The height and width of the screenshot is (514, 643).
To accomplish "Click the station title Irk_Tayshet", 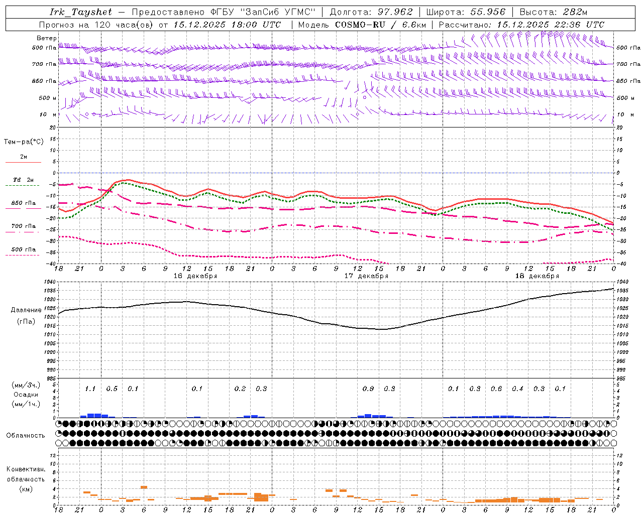I will tap(81, 12).
